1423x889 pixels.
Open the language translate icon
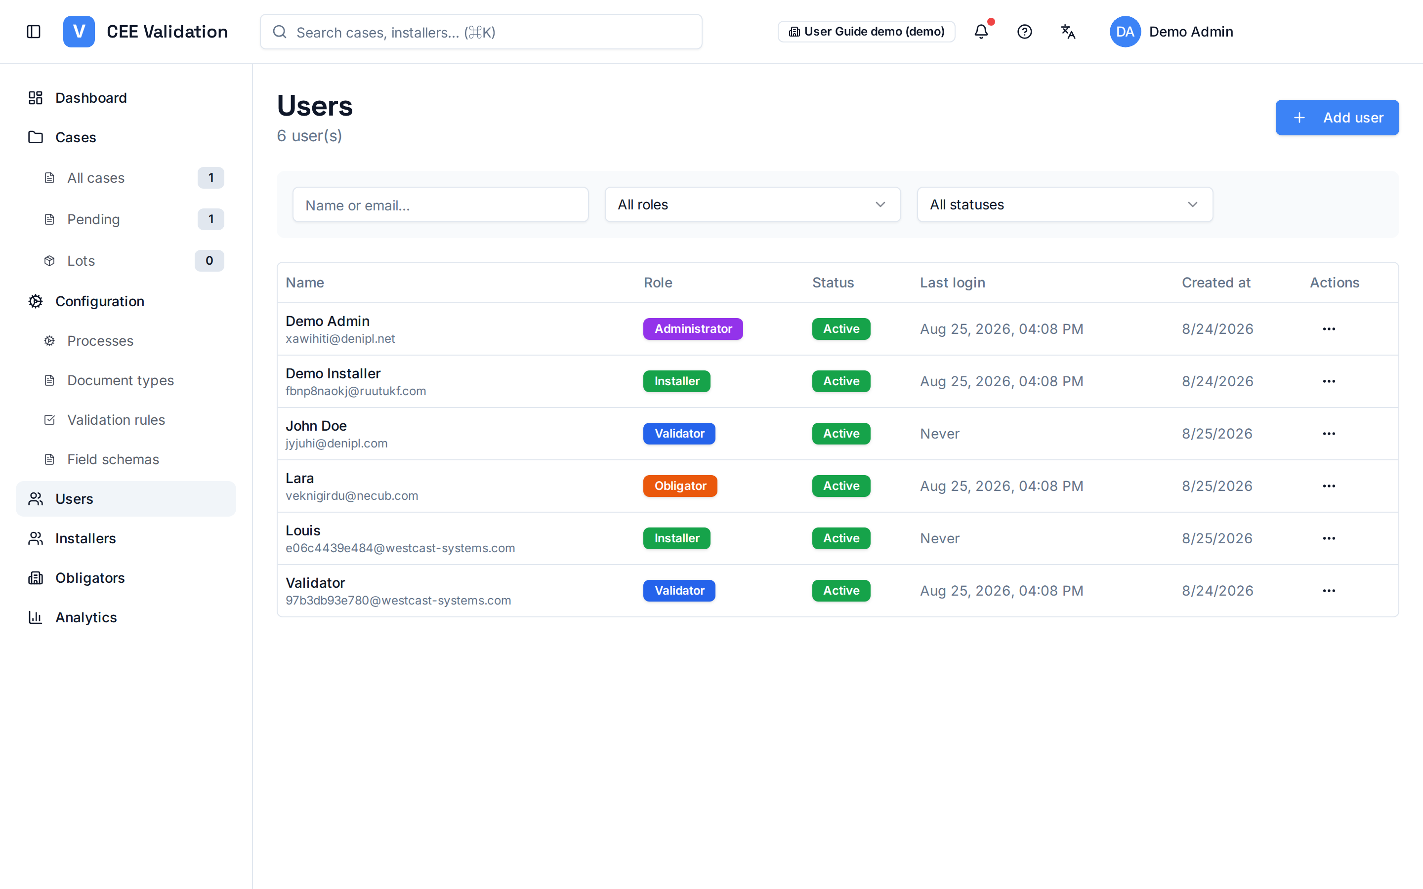[1068, 32]
